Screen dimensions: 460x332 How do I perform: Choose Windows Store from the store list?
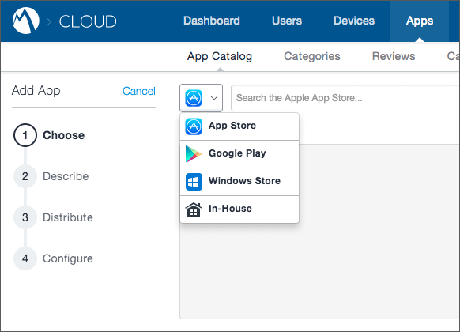pyautogui.click(x=239, y=182)
